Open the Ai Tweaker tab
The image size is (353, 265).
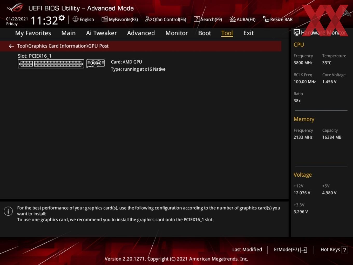tap(101, 33)
